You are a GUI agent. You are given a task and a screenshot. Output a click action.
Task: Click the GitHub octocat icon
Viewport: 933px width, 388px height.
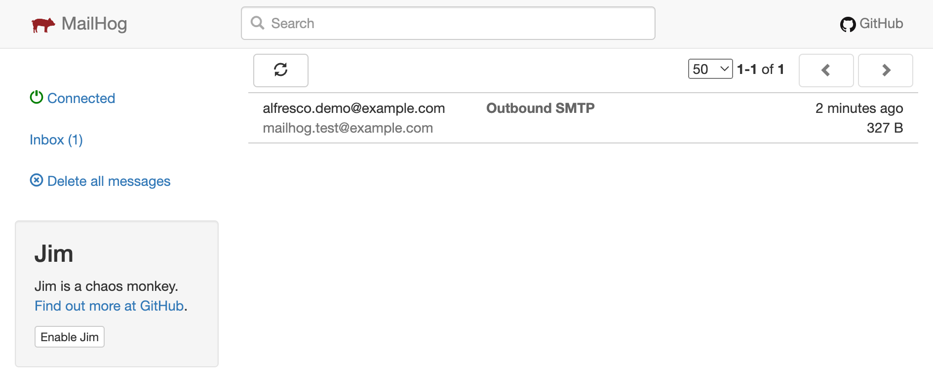847,23
